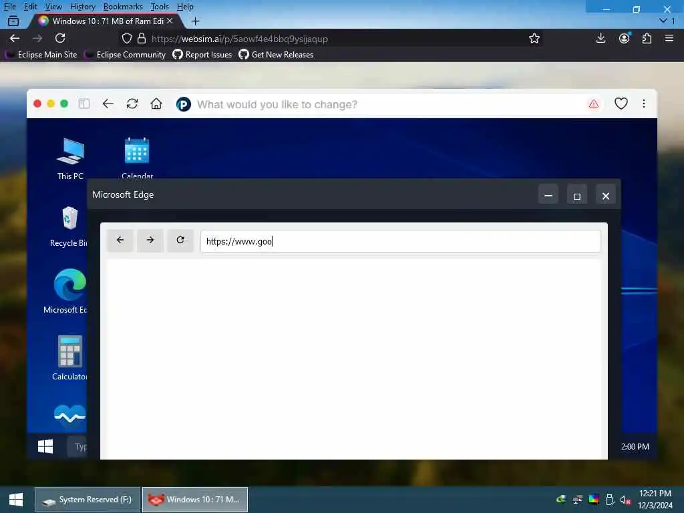Click simulated taskbar search box

(x=77, y=447)
